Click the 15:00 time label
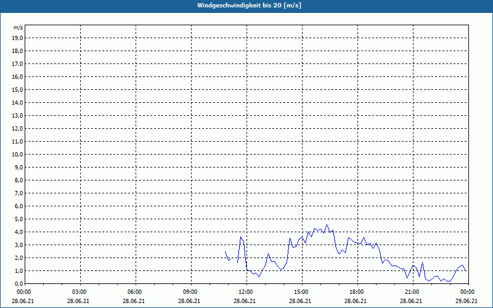The width and height of the screenshot is (493, 308). click(302, 292)
